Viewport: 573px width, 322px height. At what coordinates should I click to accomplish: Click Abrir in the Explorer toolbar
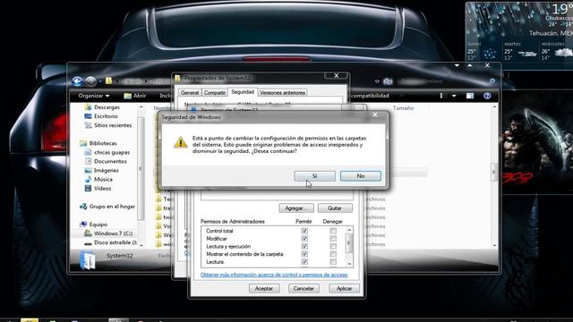point(135,96)
